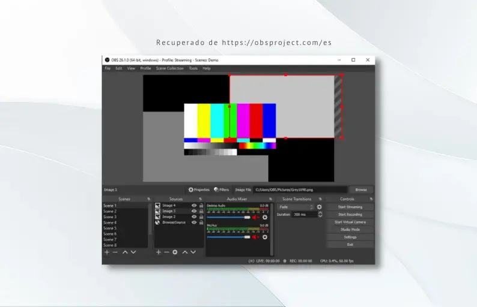Toggle visibility of Image 4 source
Image resolution: width=477 pixels, height=307 pixels.
pos(194,206)
